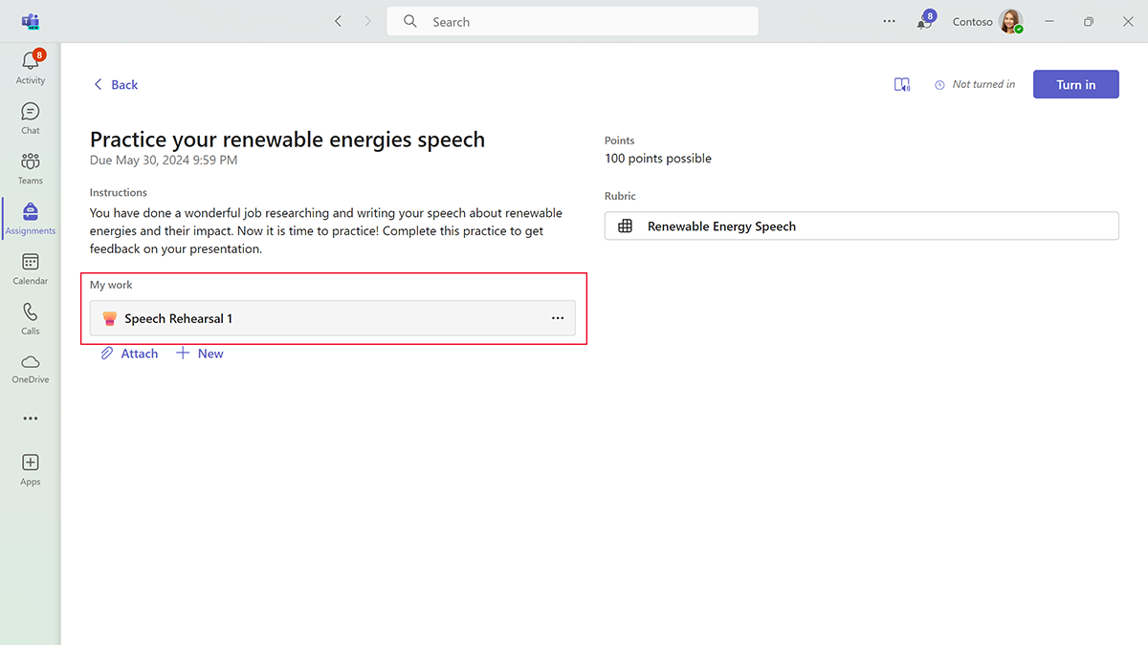Launch the Immersive Reader for this assignment

coord(901,84)
